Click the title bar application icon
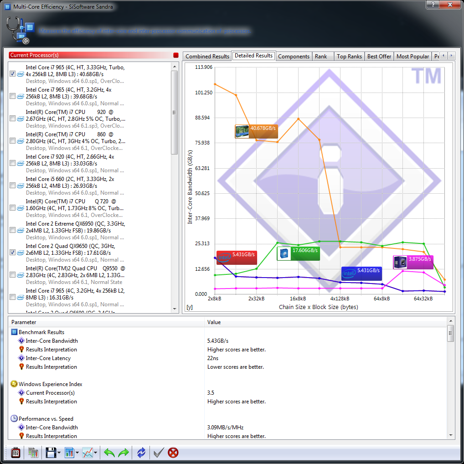Viewport: 464px width, 464px height. [x=7, y=6]
